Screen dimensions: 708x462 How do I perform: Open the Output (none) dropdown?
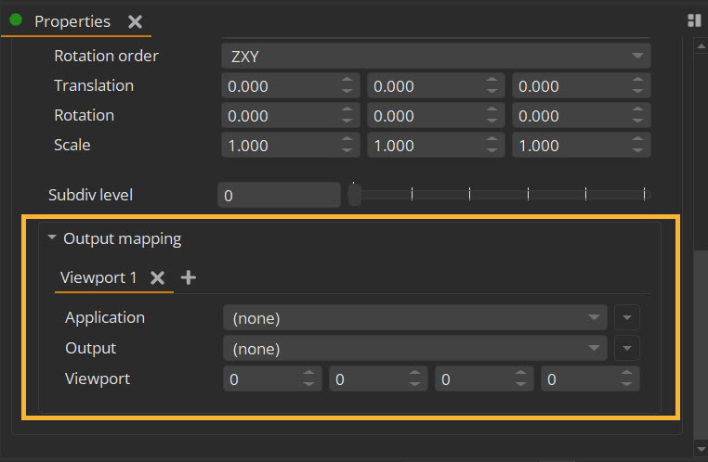tap(415, 348)
